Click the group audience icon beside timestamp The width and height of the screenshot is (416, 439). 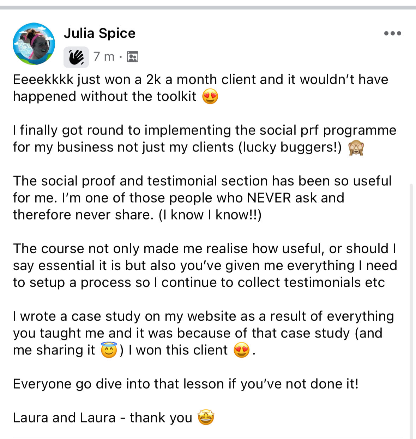tap(132, 56)
